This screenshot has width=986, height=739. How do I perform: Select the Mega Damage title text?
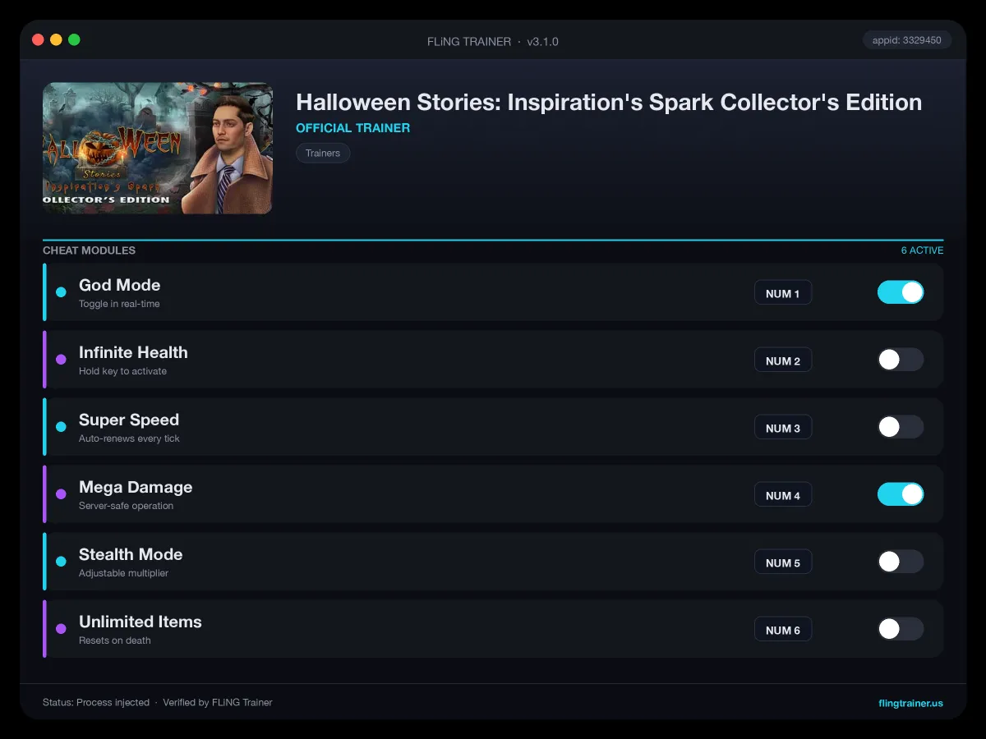pyautogui.click(x=136, y=487)
